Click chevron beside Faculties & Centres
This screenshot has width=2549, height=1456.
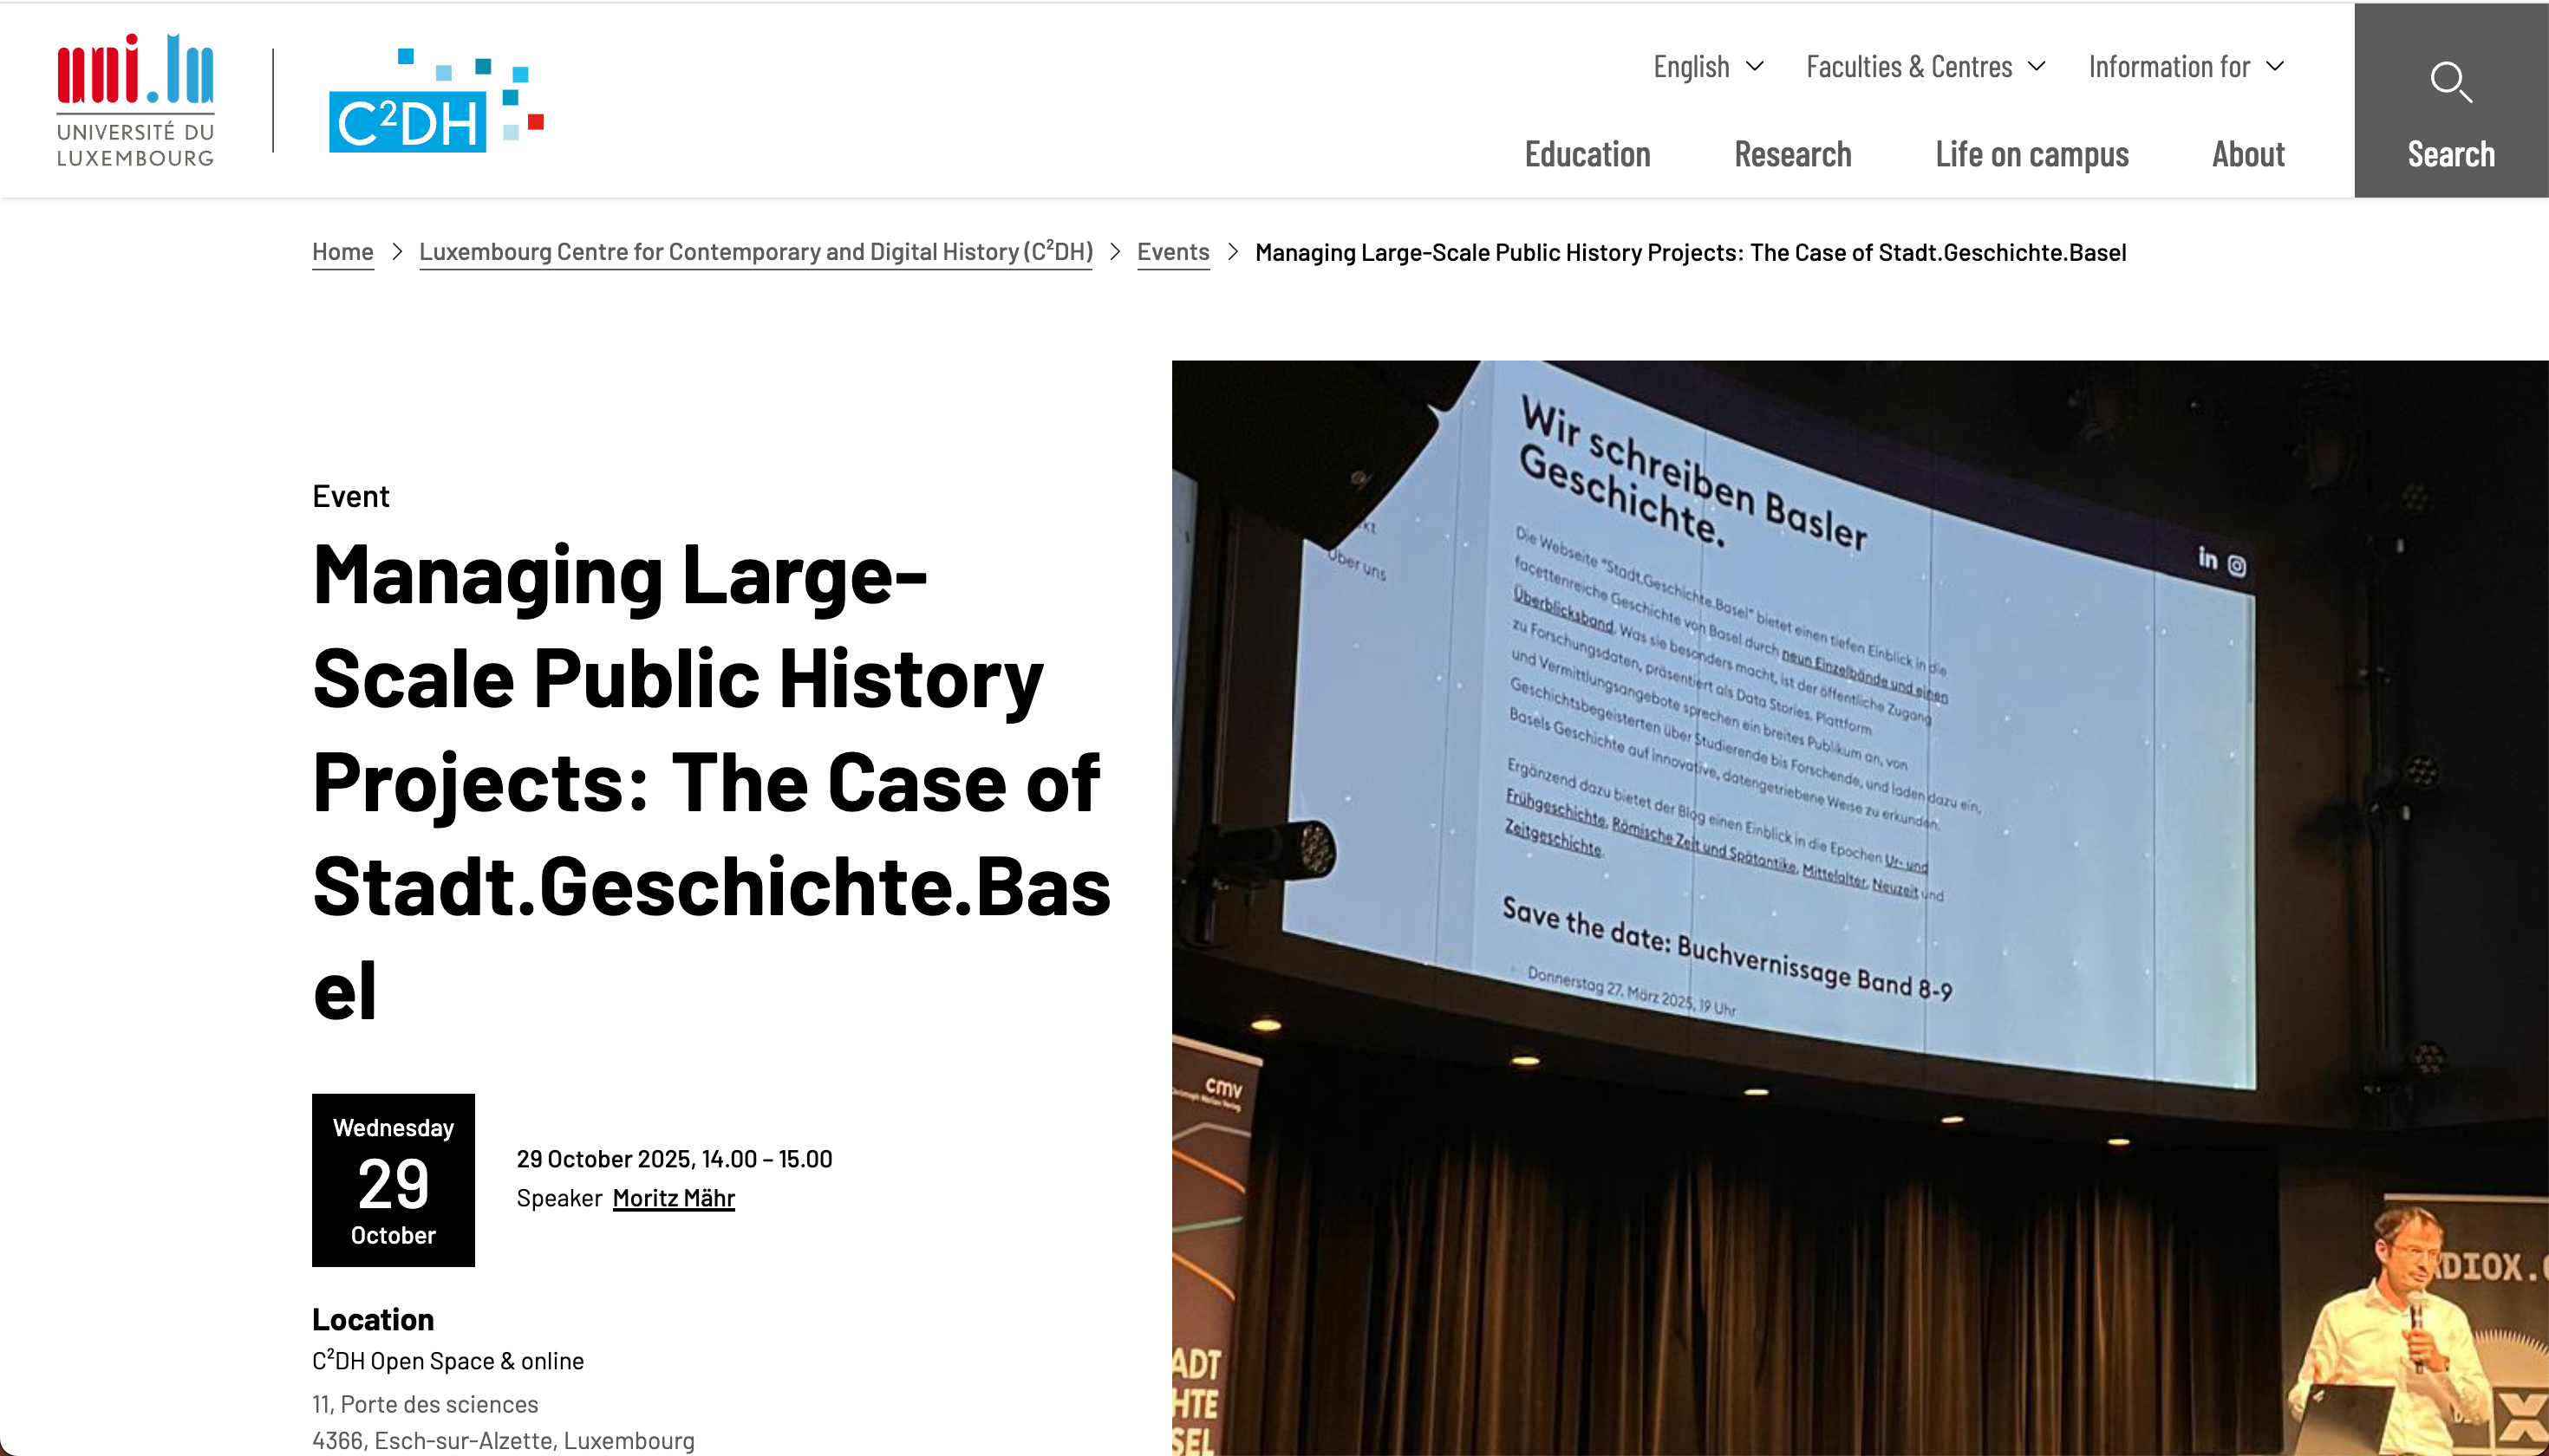(x=2037, y=67)
